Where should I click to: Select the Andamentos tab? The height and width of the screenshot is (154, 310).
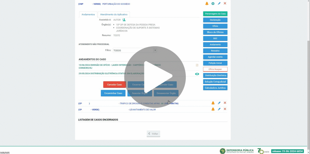tap(88, 15)
